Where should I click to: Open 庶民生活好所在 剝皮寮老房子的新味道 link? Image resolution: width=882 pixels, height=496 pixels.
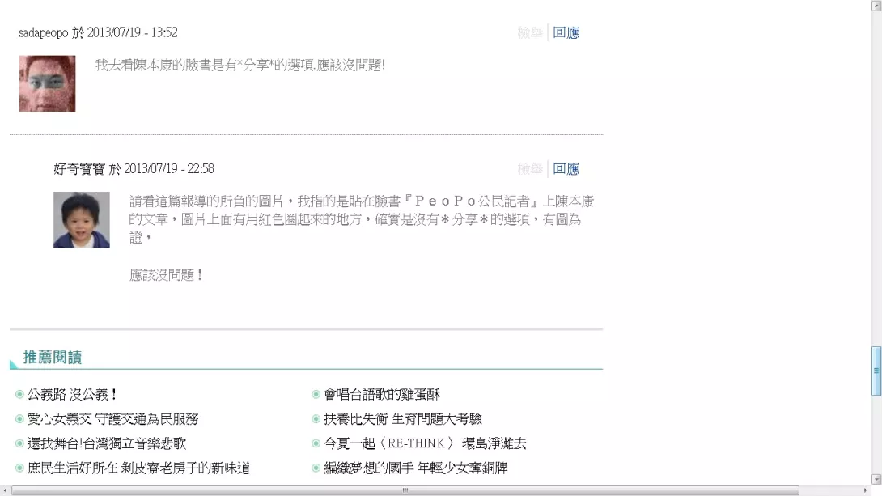(x=138, y=468)
